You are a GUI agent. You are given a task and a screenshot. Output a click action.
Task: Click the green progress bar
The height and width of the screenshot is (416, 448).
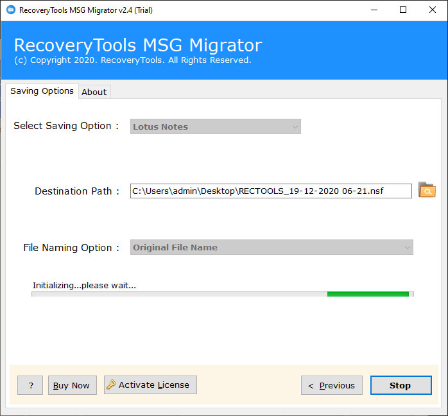click(368, 294)
